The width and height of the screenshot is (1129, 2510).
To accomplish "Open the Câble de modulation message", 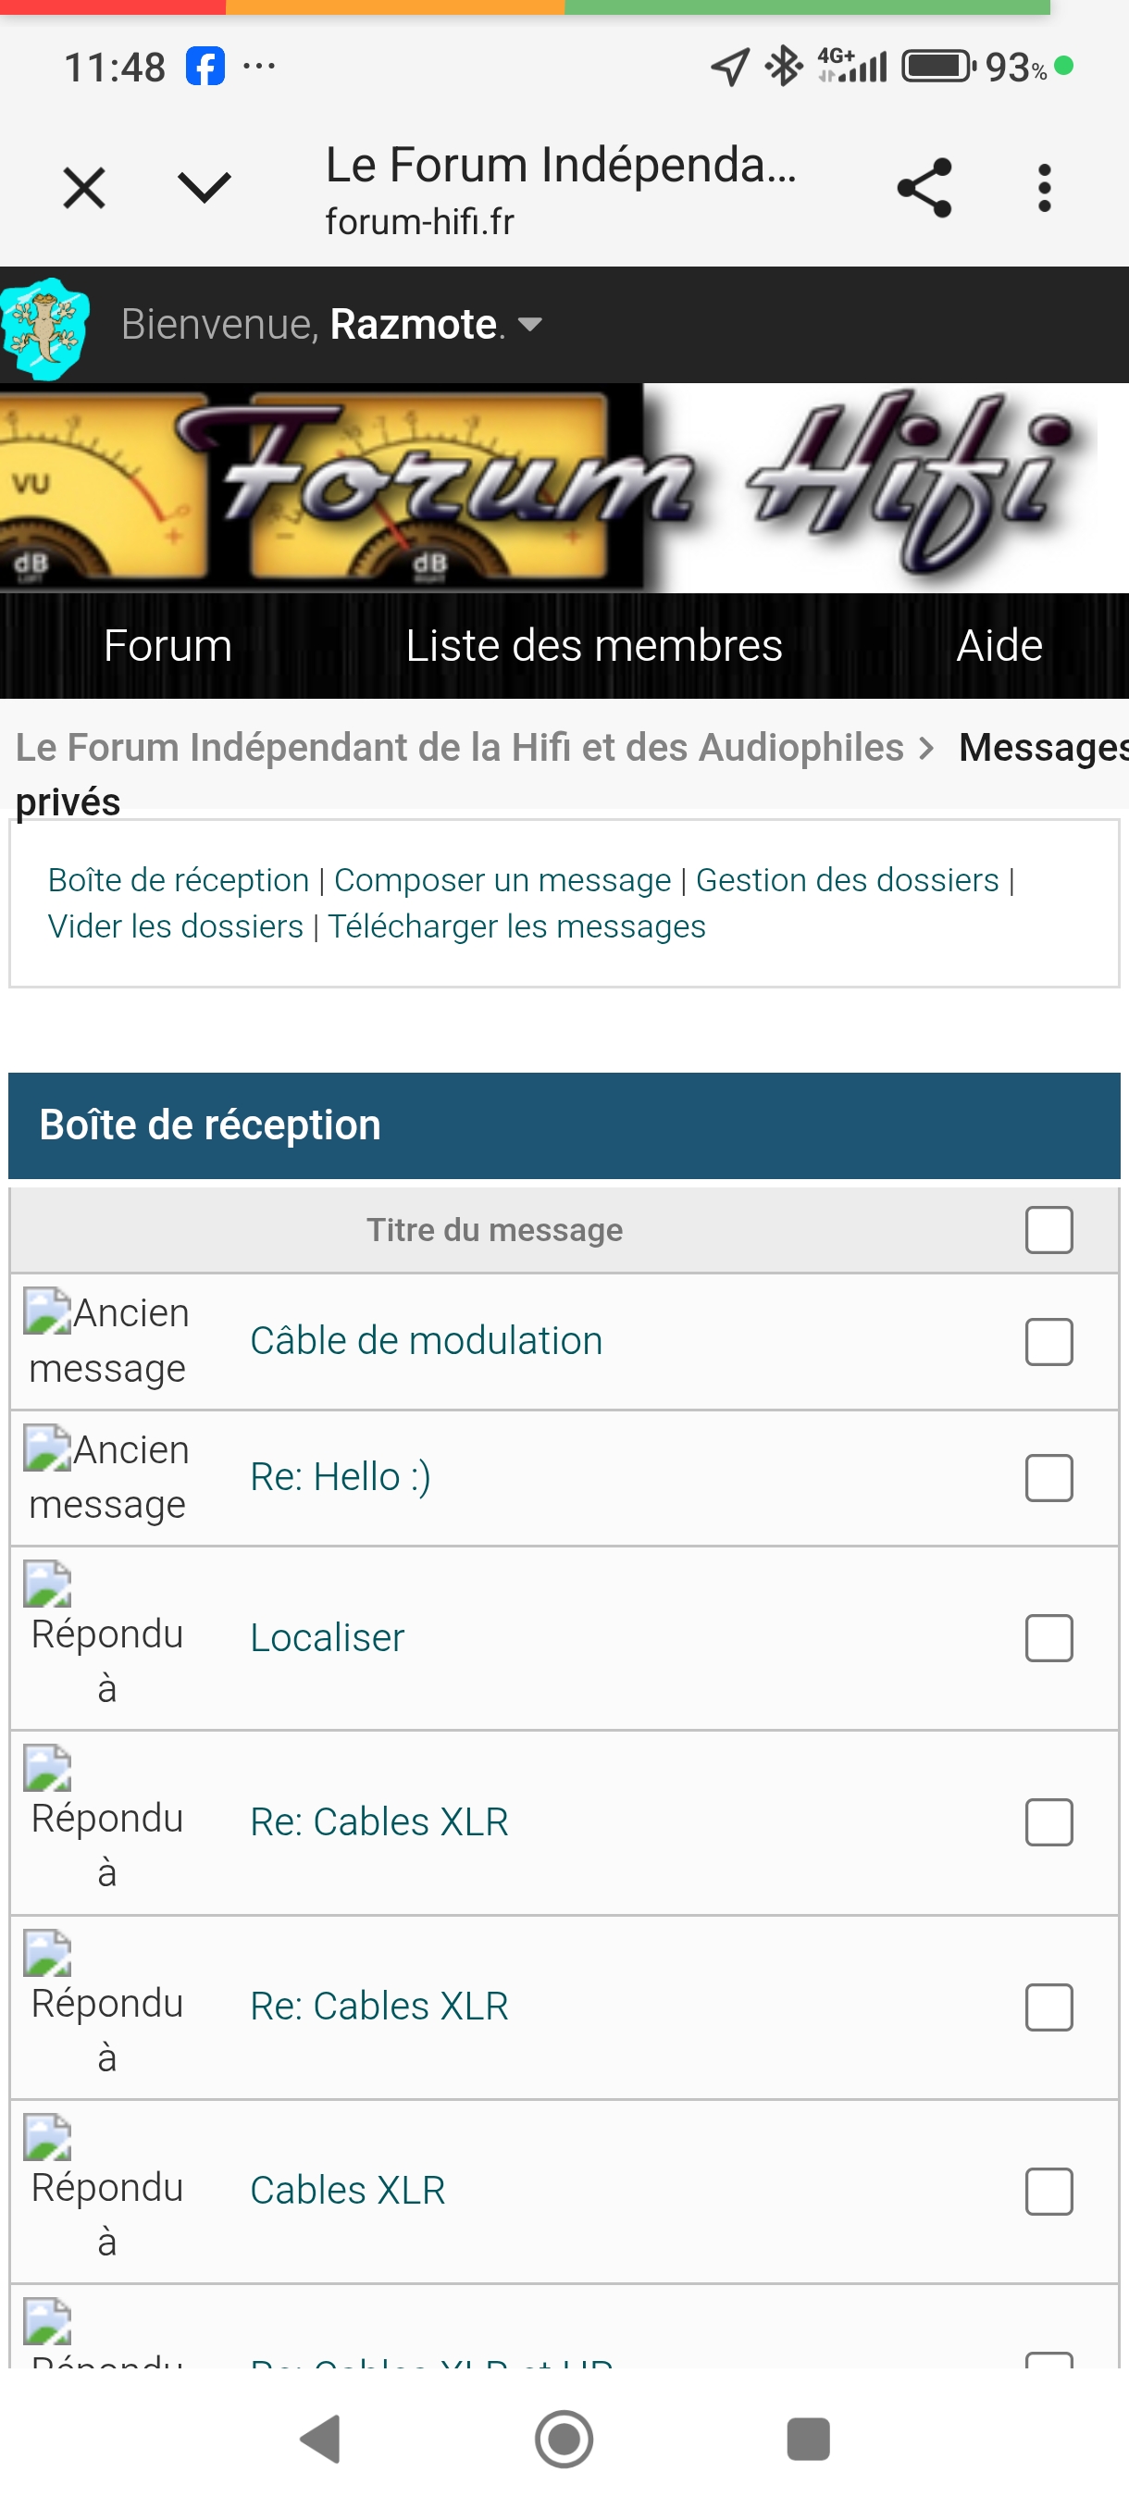I will (426, 1341).
